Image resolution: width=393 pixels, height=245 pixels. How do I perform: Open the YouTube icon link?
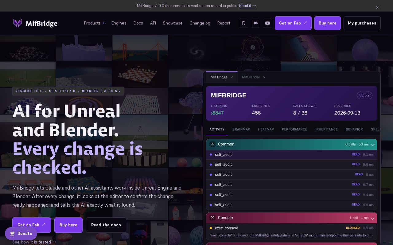[x=267, y=23]
